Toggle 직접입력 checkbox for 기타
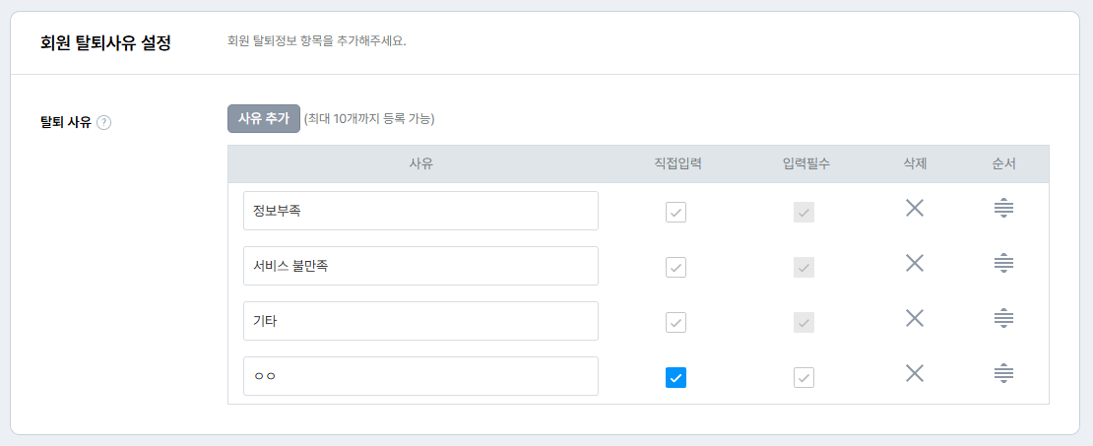The height and width of the screenshot is (446, 1093). coord(675,322)
